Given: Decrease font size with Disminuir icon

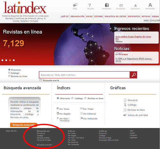Looking at the screenshot, I should [x=135, y=5].
